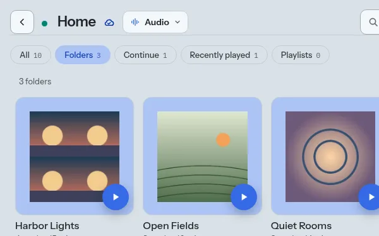Play the Quiet Rooms folder
Image resolution: width=379 pixels, height=236 pixels.
click(x=370, y=197)
